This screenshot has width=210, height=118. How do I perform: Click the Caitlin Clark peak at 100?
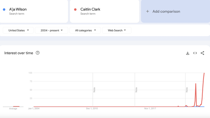(204, 73)
